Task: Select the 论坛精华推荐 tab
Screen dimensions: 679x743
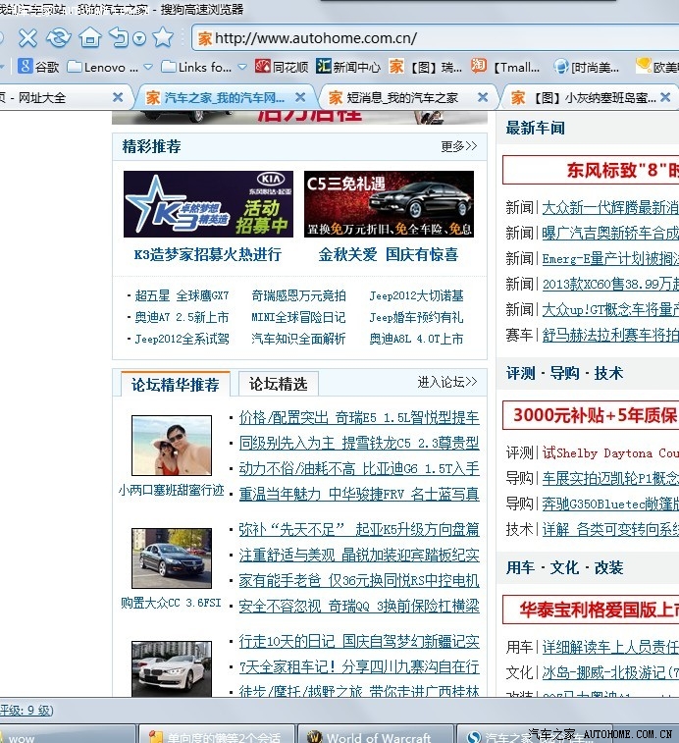Action: click(x=176, y=385)
